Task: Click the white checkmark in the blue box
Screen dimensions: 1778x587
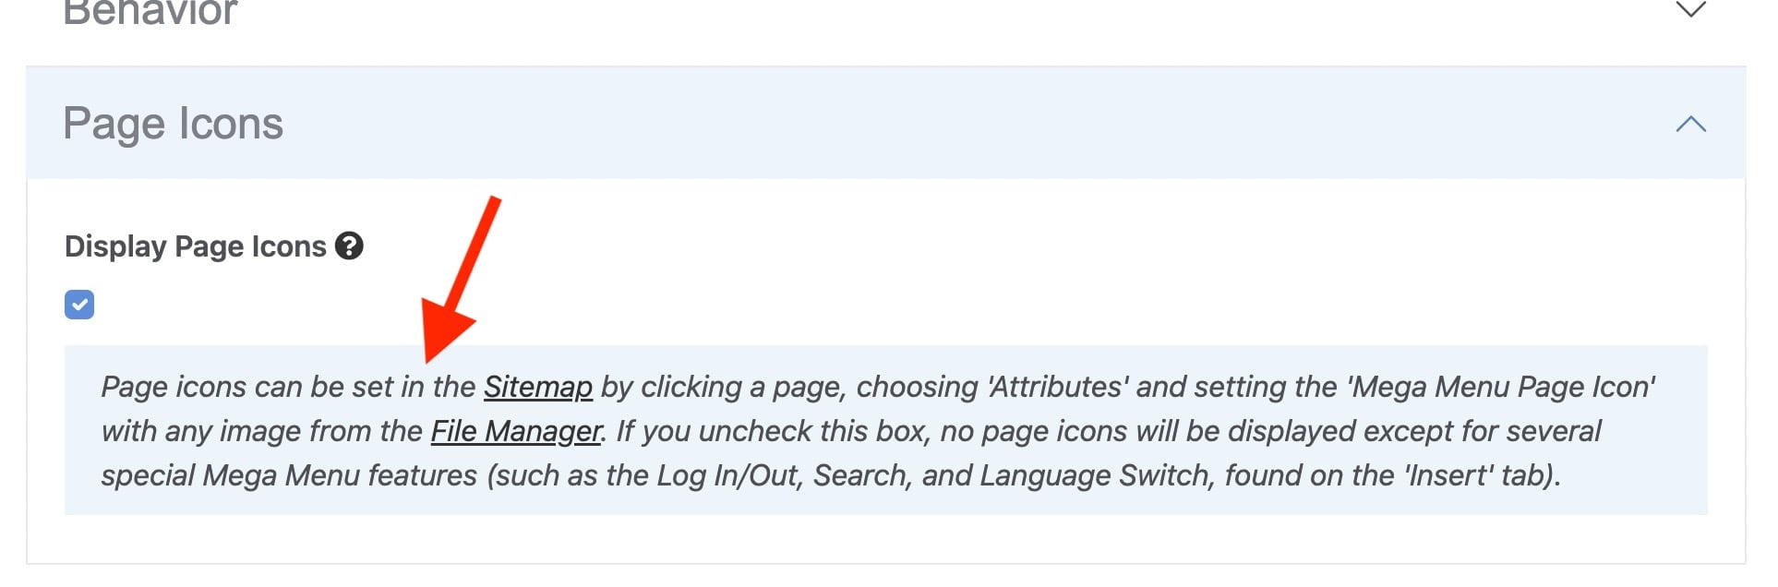Action: (x=79, y=305)
